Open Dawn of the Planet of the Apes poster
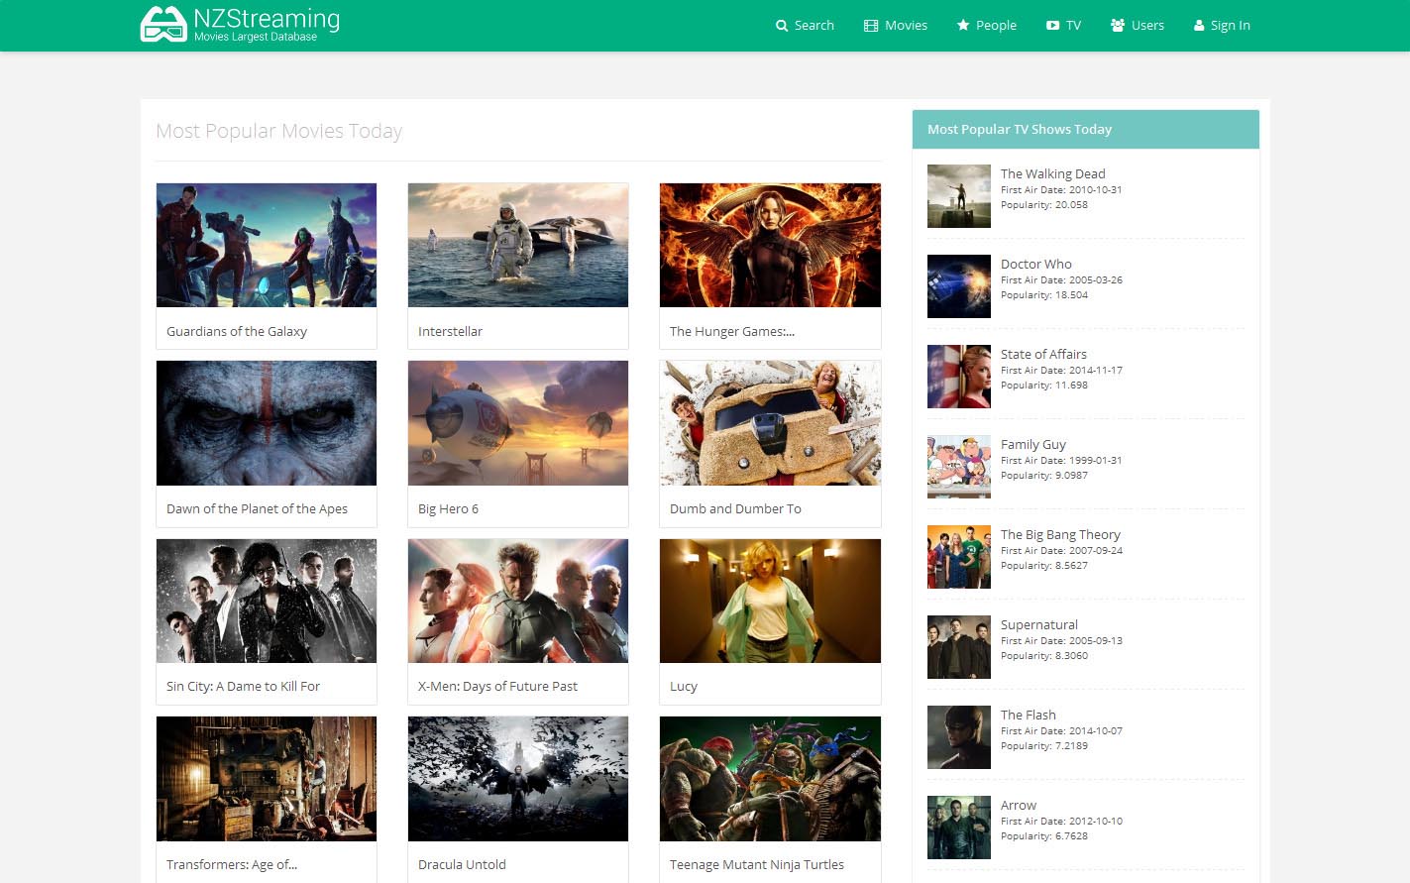1410x883 pixels. pos(267,423)
